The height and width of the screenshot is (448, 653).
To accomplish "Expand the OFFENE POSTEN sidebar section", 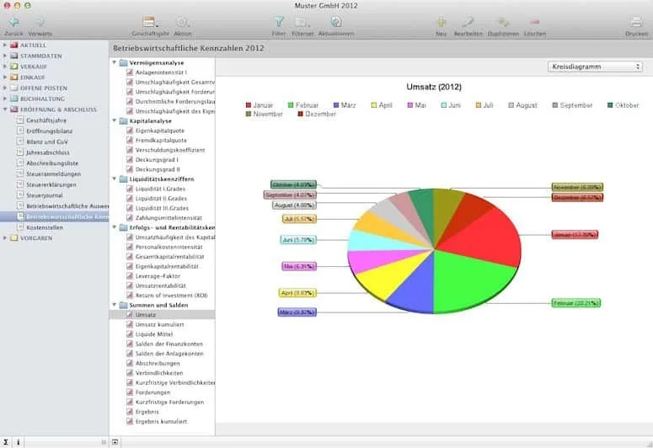I will [x=4, y=88].
